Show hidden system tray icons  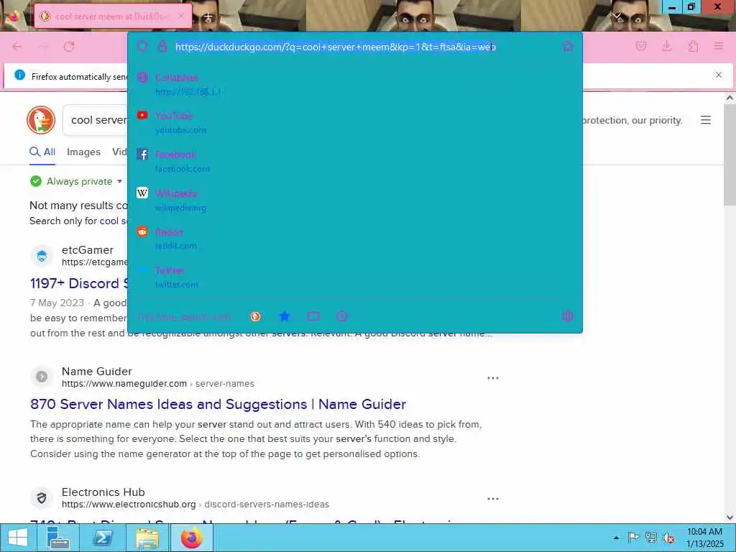(616, 538)
